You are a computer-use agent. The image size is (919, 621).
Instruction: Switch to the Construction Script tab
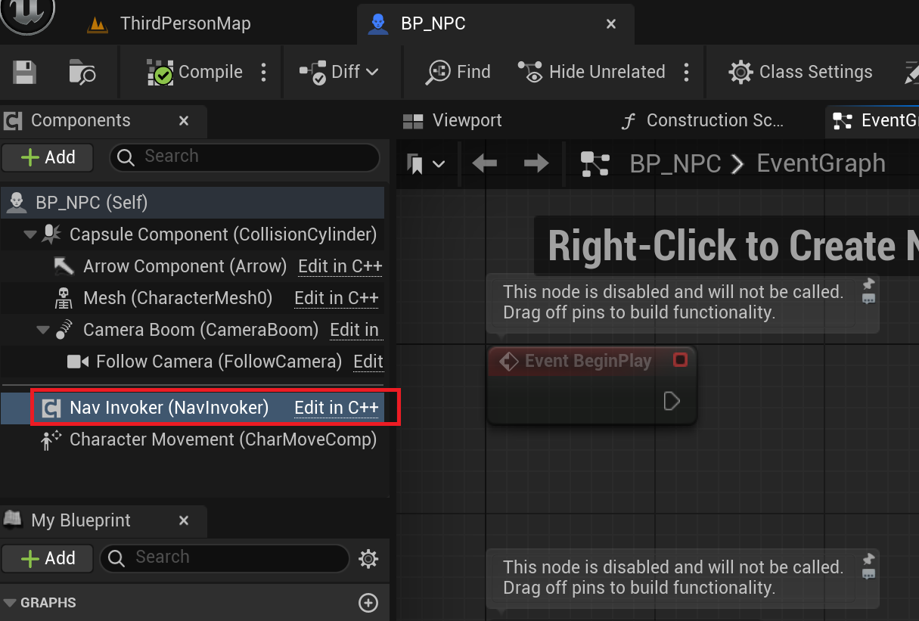click(702, 120)
